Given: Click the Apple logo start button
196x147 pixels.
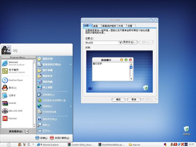Looking at the screenshot, I should click(x=8, y=144).
